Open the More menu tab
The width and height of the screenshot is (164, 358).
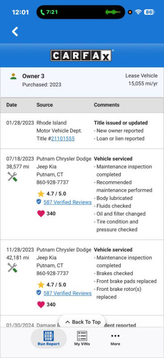[115, 338]
